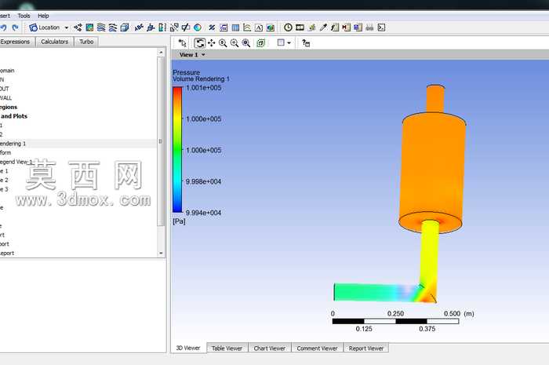Open the Mesh Calculator icon
Image resolution: width=549 pixels, height=365 pixels.
pos(358,27)
